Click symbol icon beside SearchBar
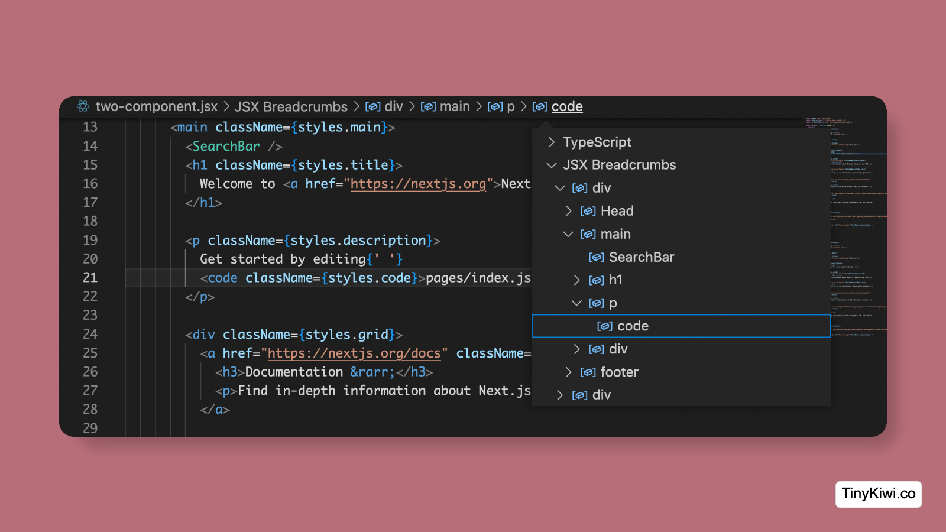The width and height of the screenshot is (946, 532). click(596, 257)
